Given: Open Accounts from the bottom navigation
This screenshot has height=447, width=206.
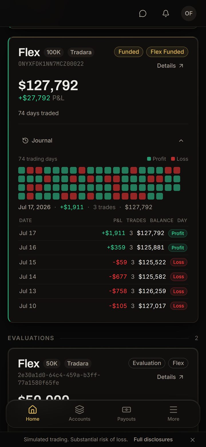Looking at the screenshot, I should coord(80,413).
